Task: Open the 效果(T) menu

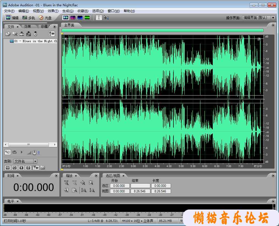Action: point(53,11)
